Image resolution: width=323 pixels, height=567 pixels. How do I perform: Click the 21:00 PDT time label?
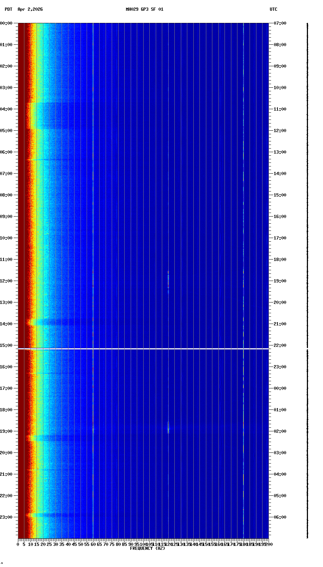point(6,474)
